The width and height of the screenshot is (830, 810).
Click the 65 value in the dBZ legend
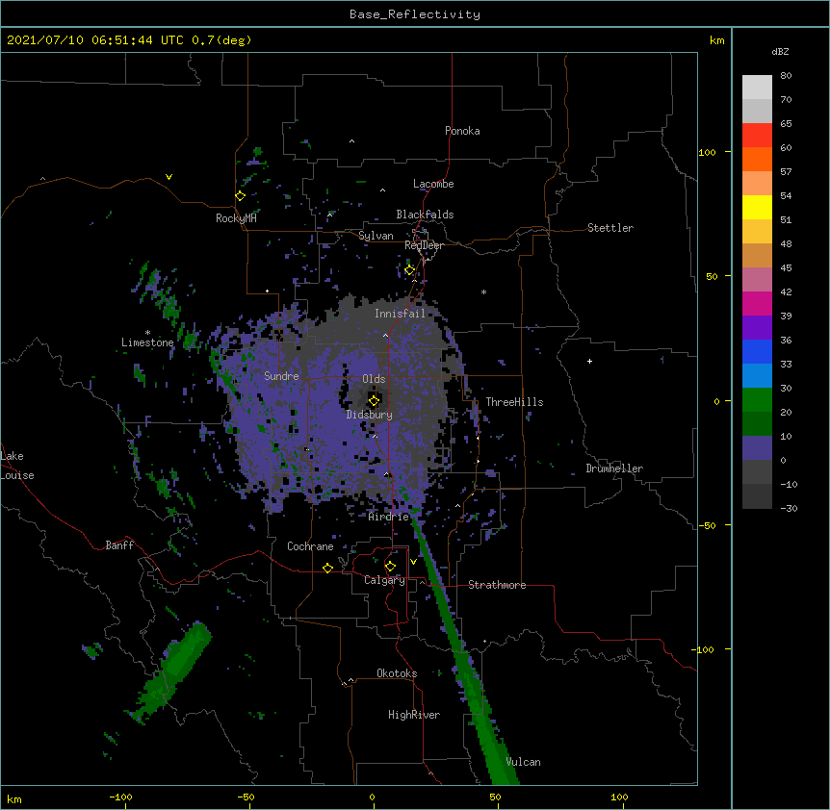point(786,124)
